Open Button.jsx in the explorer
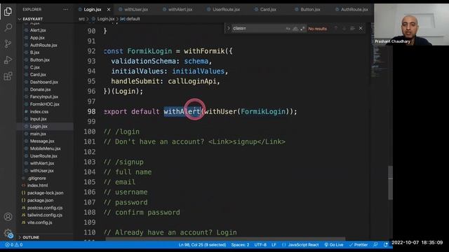 [40, 59]
